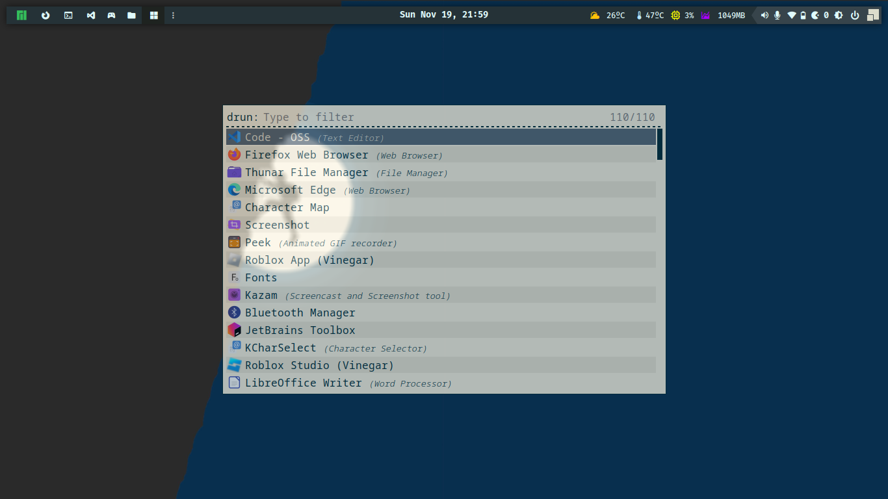
Task: Click the power icon in the top bar
Action: pyautogui.click(x=855, y=15)
